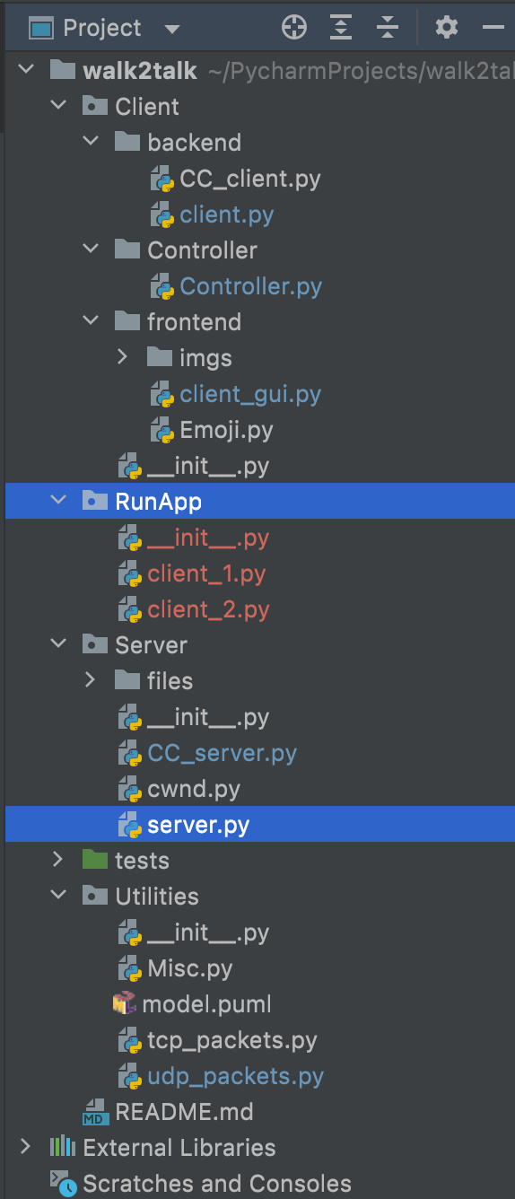Open the project panel settings gear

pos(446,28)
